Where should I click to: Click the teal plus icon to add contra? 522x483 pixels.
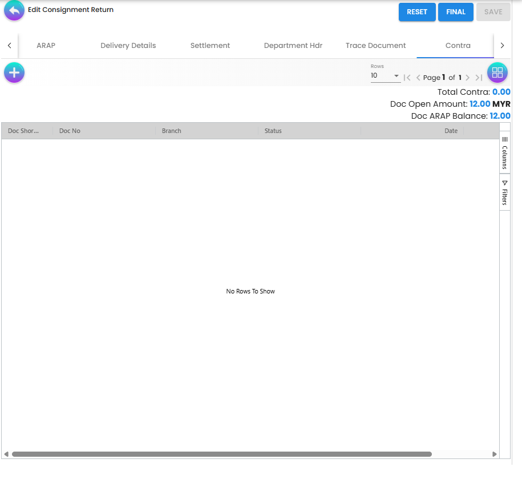point(14,73)
